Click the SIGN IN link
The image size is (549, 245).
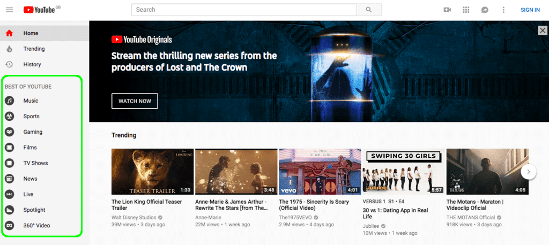[x=530, y=10]
